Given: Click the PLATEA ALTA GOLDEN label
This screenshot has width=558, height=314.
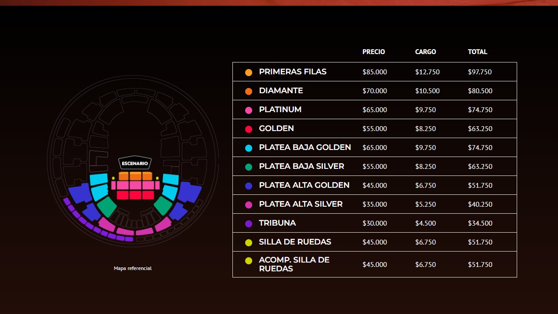Looking at the screenshot, I should 304,185.
